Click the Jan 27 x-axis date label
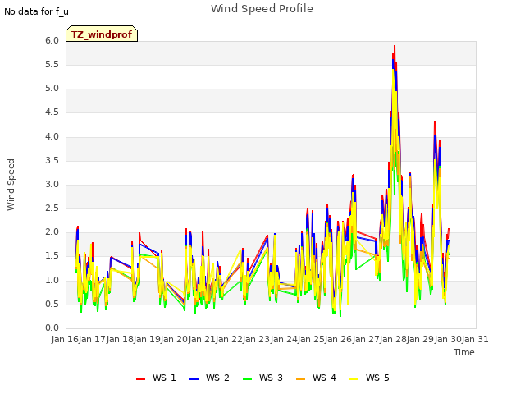Image resolution: width=525 pixels, height=394 pixels. (366, 339)
